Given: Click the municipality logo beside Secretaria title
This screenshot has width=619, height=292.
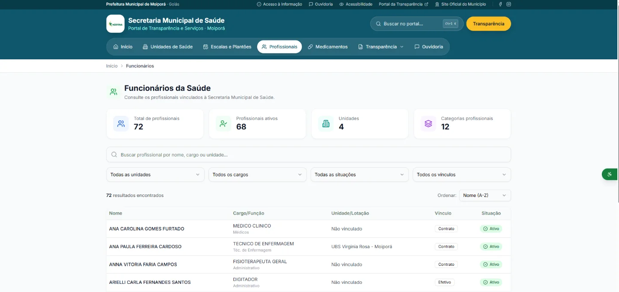Looking at the screenshot, I should pyautogui.click(x=115, y=24).
